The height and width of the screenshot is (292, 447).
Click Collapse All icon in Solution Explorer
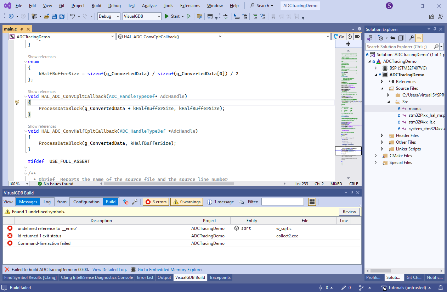[401, 38]
